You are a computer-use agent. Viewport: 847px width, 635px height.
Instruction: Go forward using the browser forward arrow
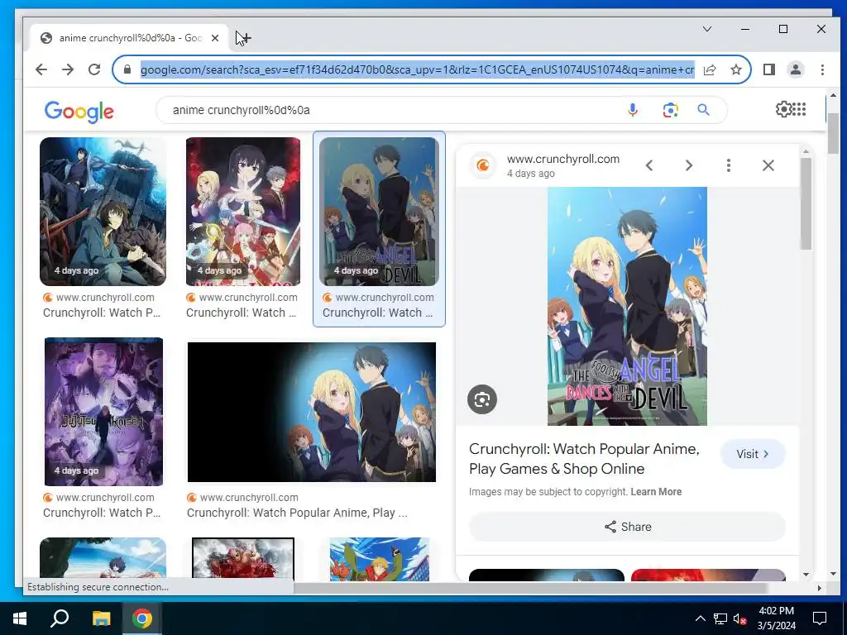[x=68, y=69]
